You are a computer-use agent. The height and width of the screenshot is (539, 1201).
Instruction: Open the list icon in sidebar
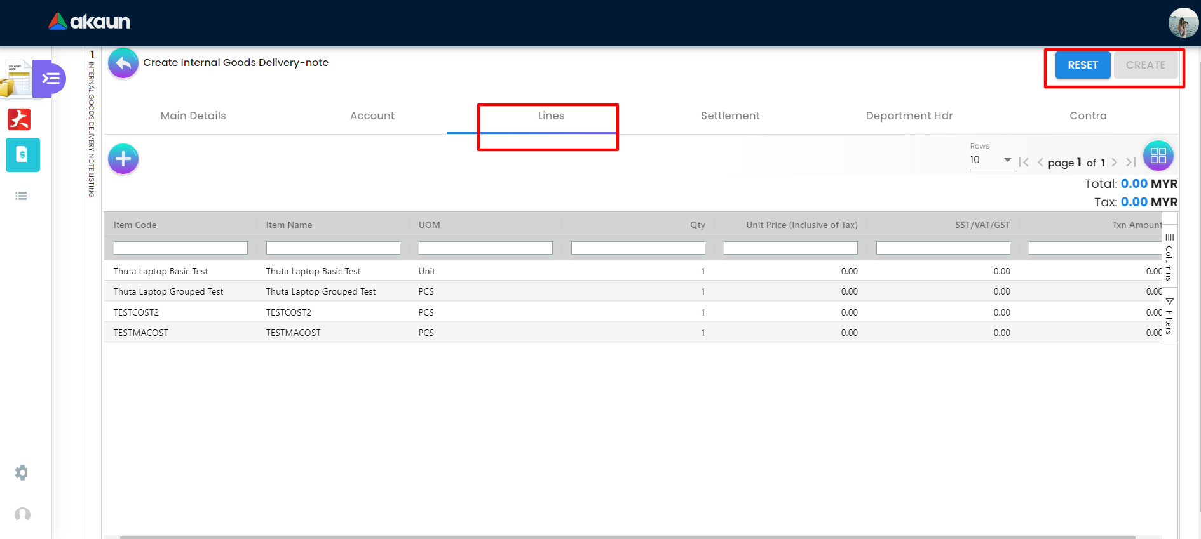pos(21,196)
